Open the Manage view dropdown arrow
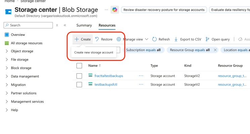250x134 pixels. (146, 39)
